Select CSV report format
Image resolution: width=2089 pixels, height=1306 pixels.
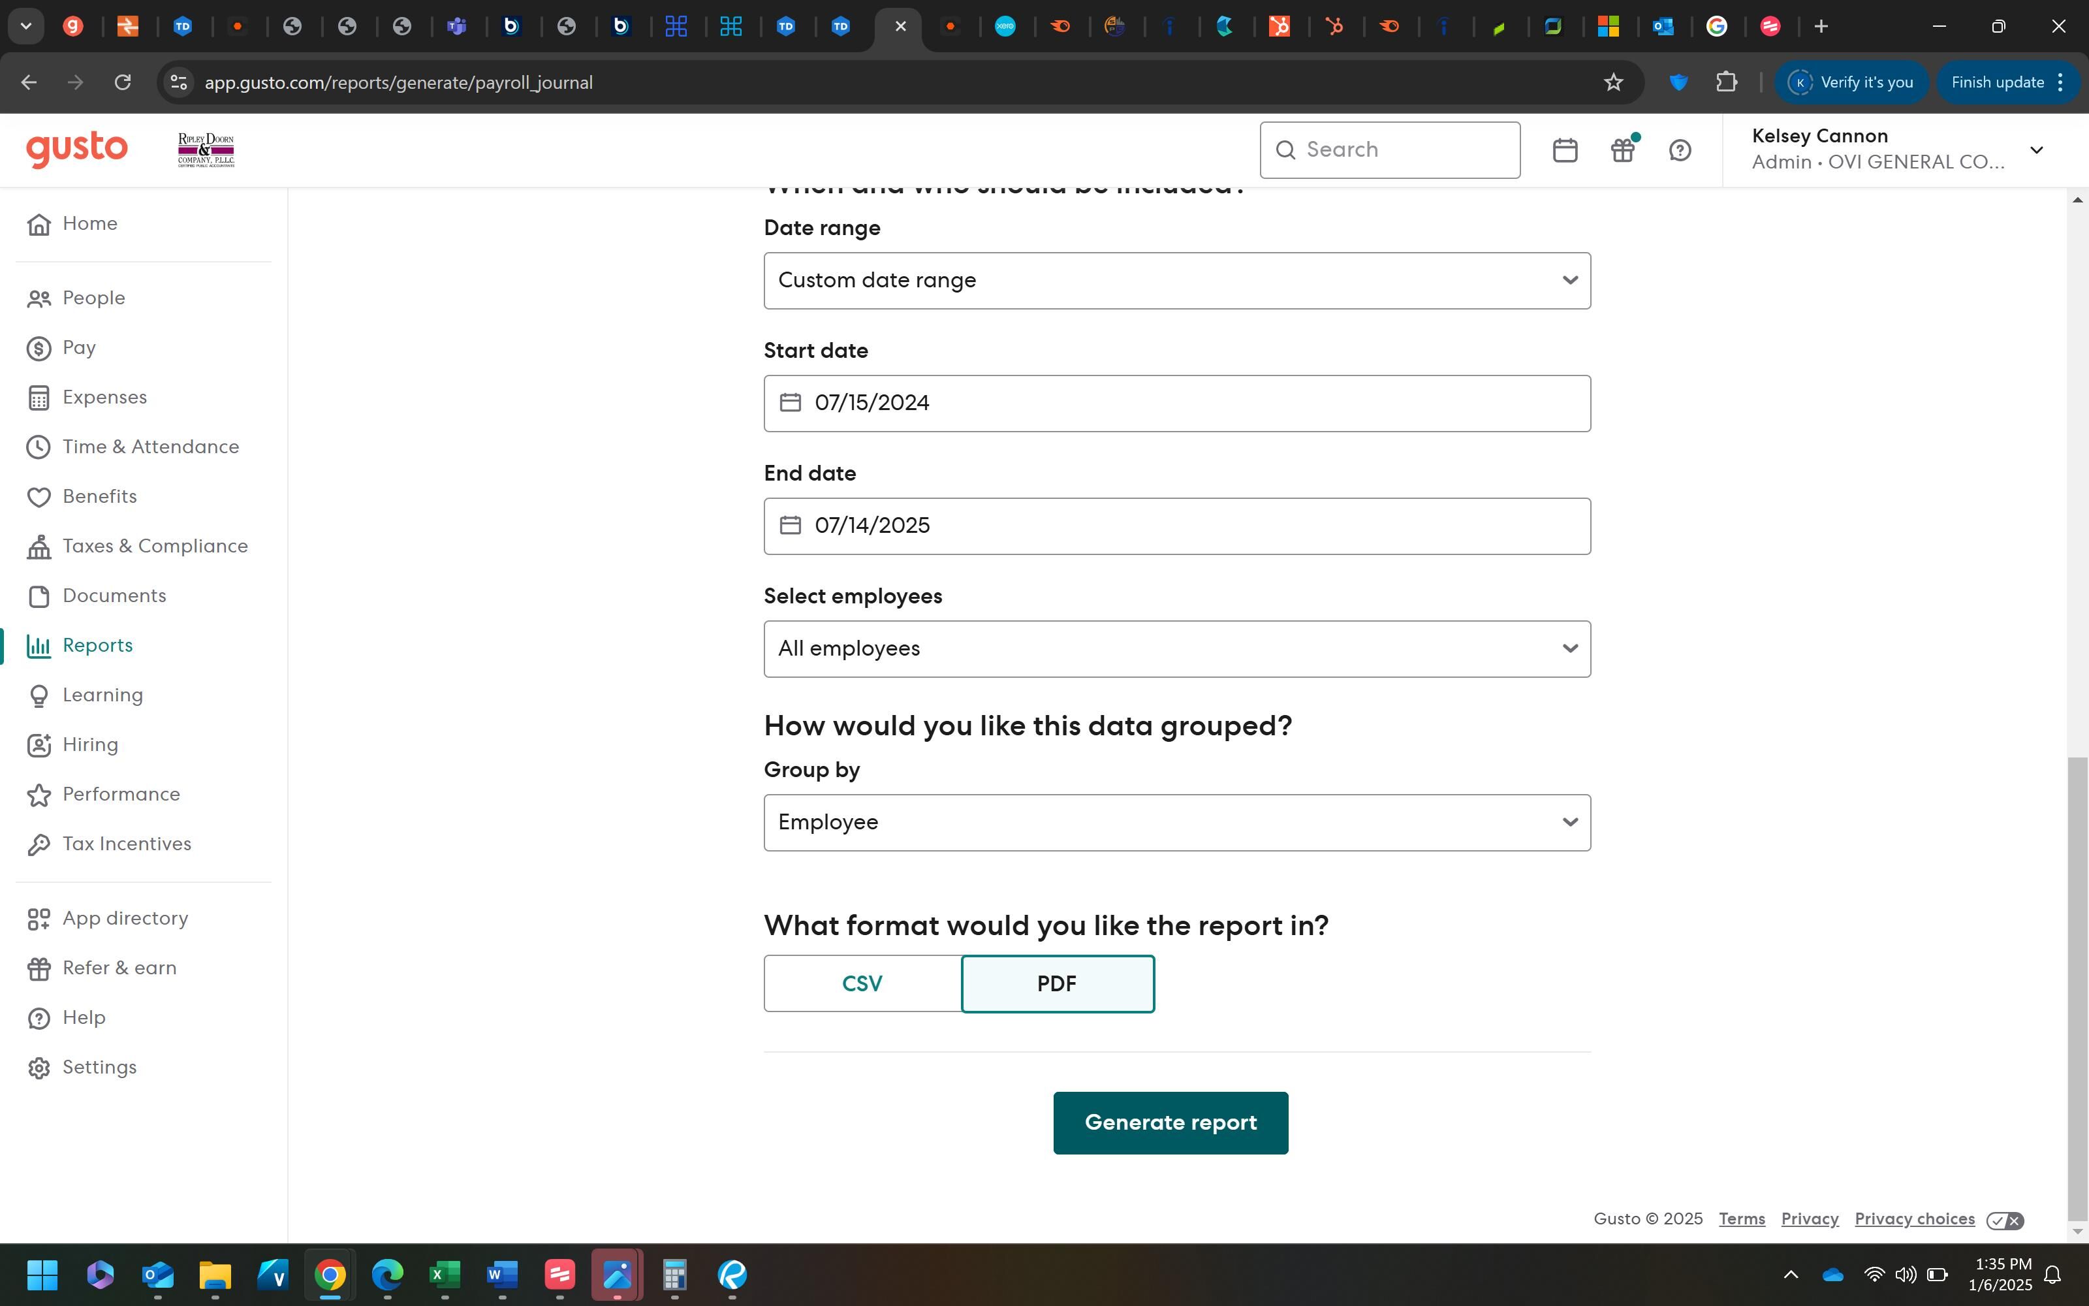862,984
